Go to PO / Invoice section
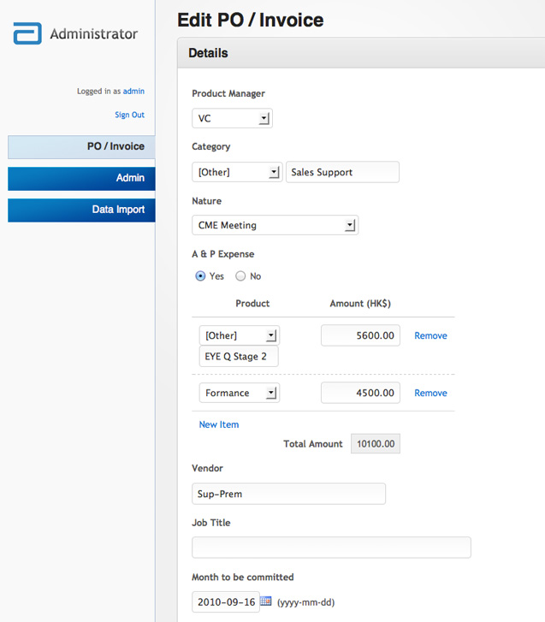The width and height of the screenshot is (545, 622). (81, 147)
